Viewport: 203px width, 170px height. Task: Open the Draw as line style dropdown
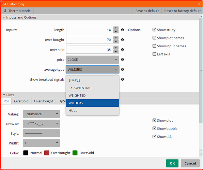tap(42, 124)
